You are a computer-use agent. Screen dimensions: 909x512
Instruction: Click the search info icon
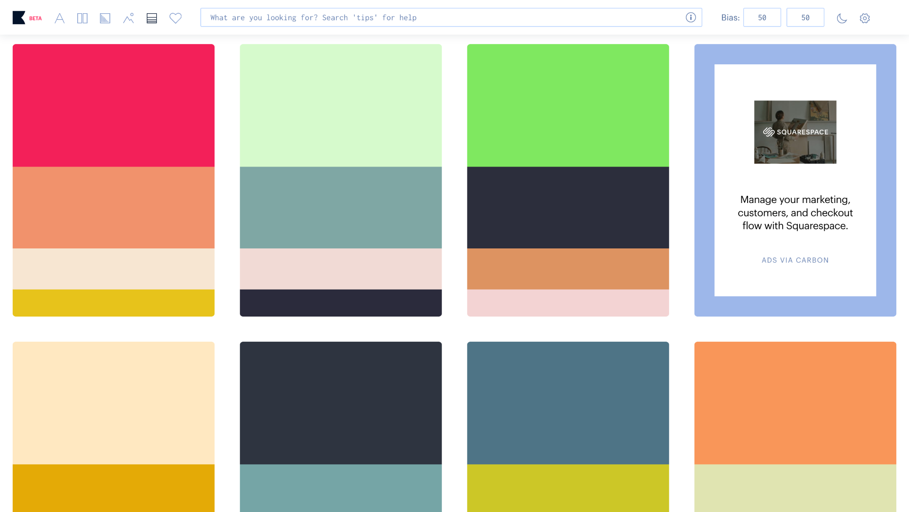[x=691, y=18]
